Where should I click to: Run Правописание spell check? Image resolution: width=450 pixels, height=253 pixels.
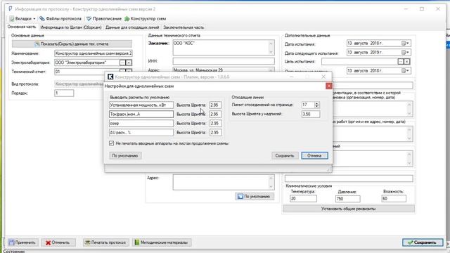point(104,19)
